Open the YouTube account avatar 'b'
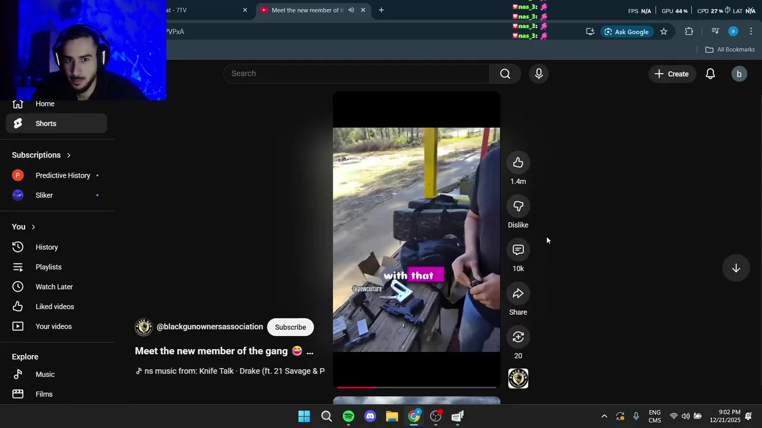Image resolution: width=762 pixels, height=428 pixels. (739, 74)
